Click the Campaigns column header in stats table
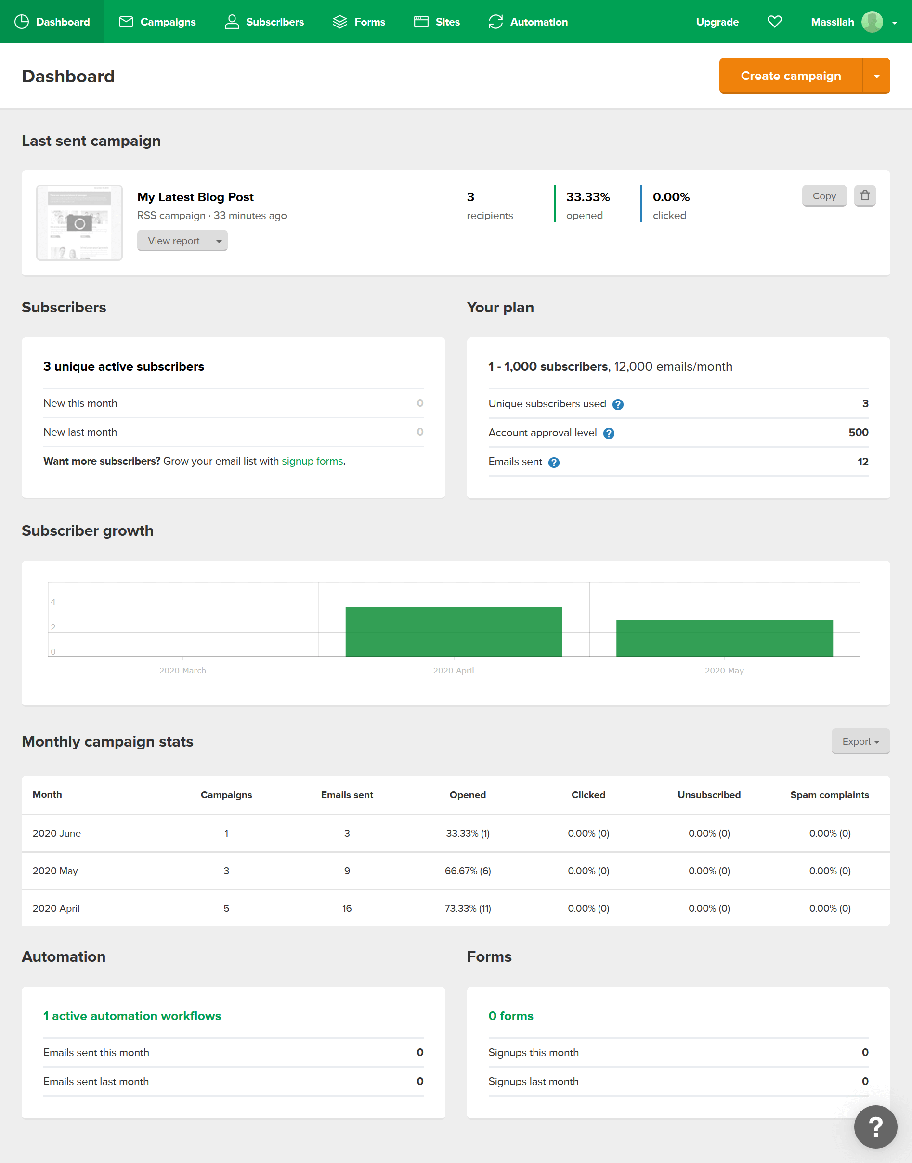This screenshot has width=912, height=1163. (226, 795)
